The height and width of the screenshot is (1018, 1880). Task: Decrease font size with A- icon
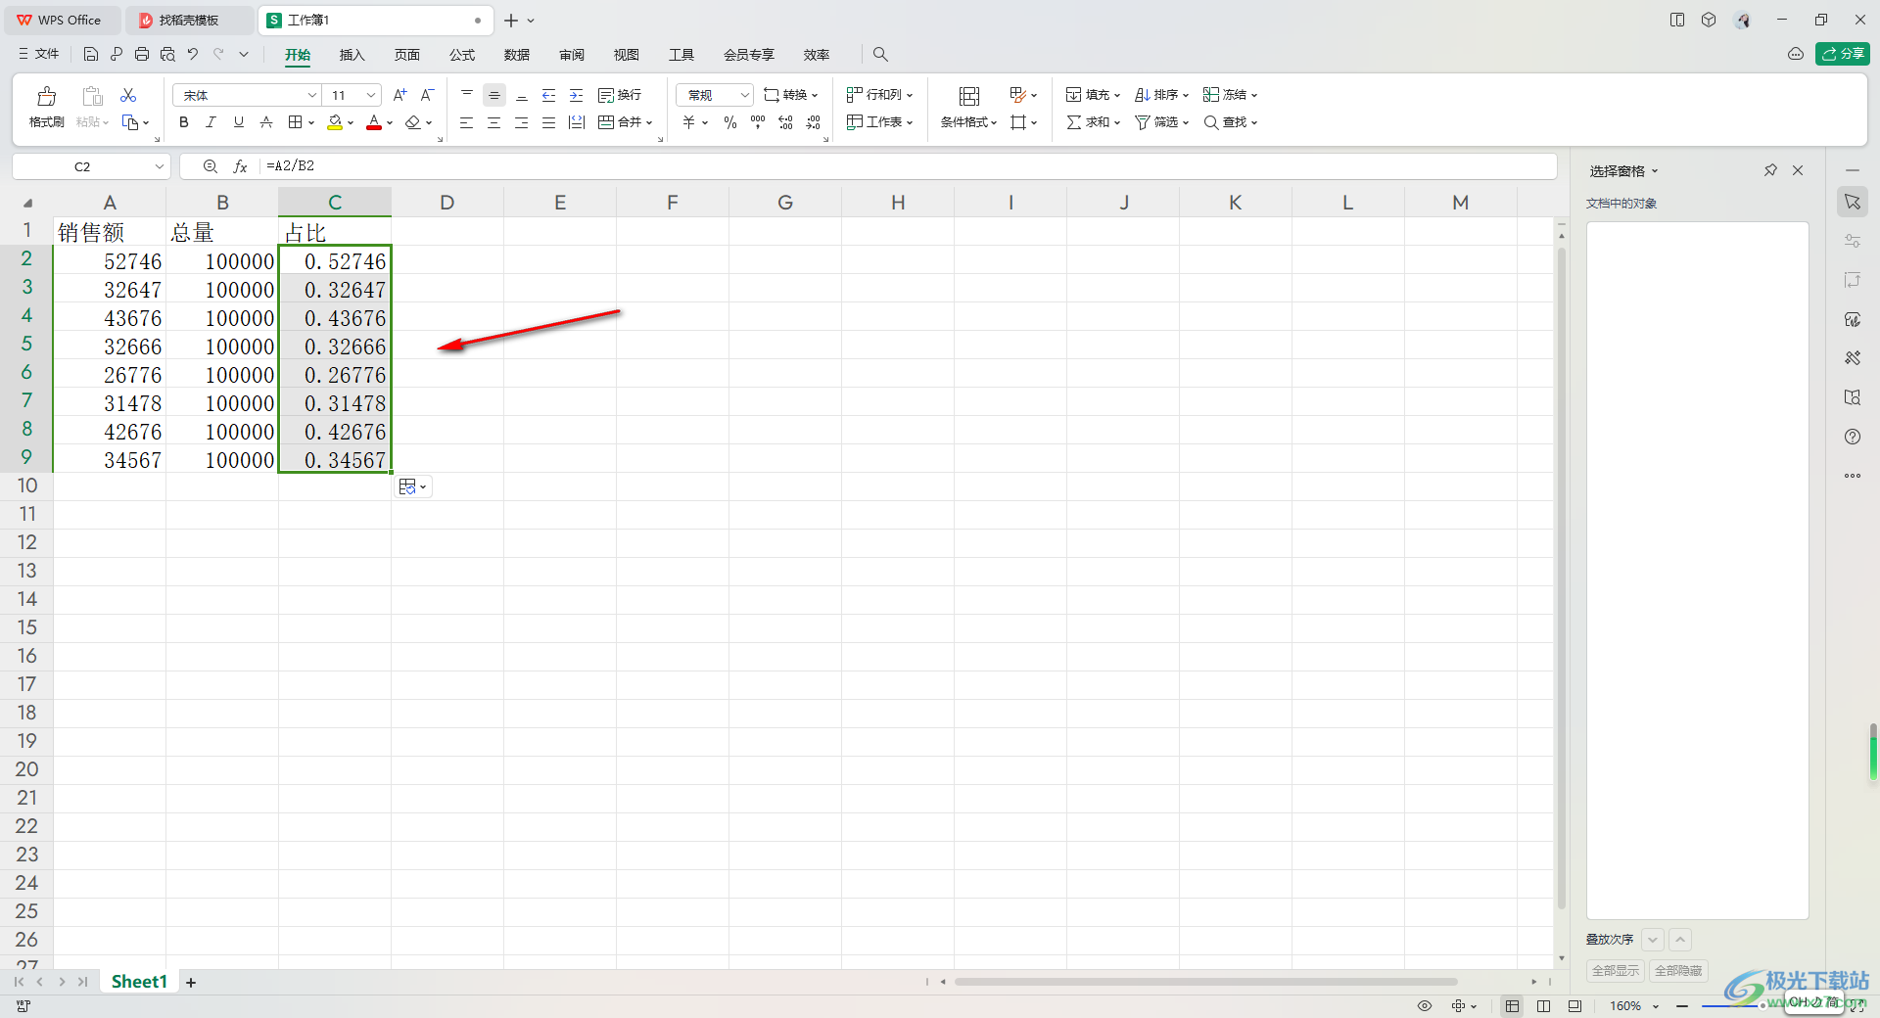[427, 95]
